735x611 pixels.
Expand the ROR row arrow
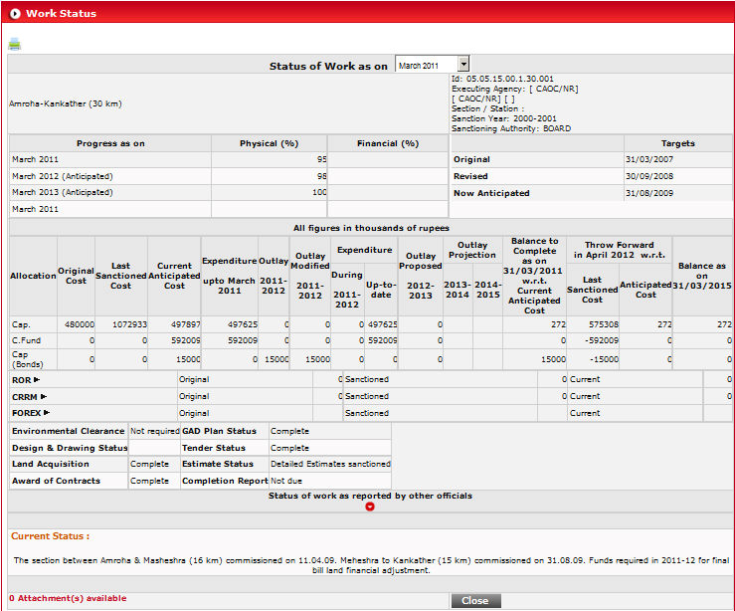click(x=37, y=379)
